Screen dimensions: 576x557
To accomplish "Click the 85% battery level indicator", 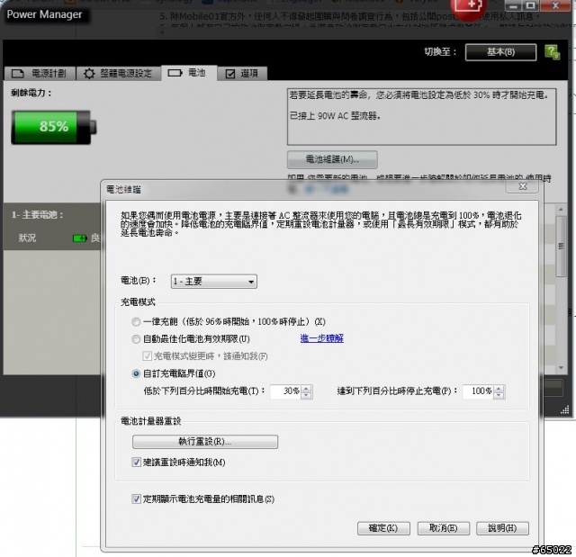I will 54,127.
